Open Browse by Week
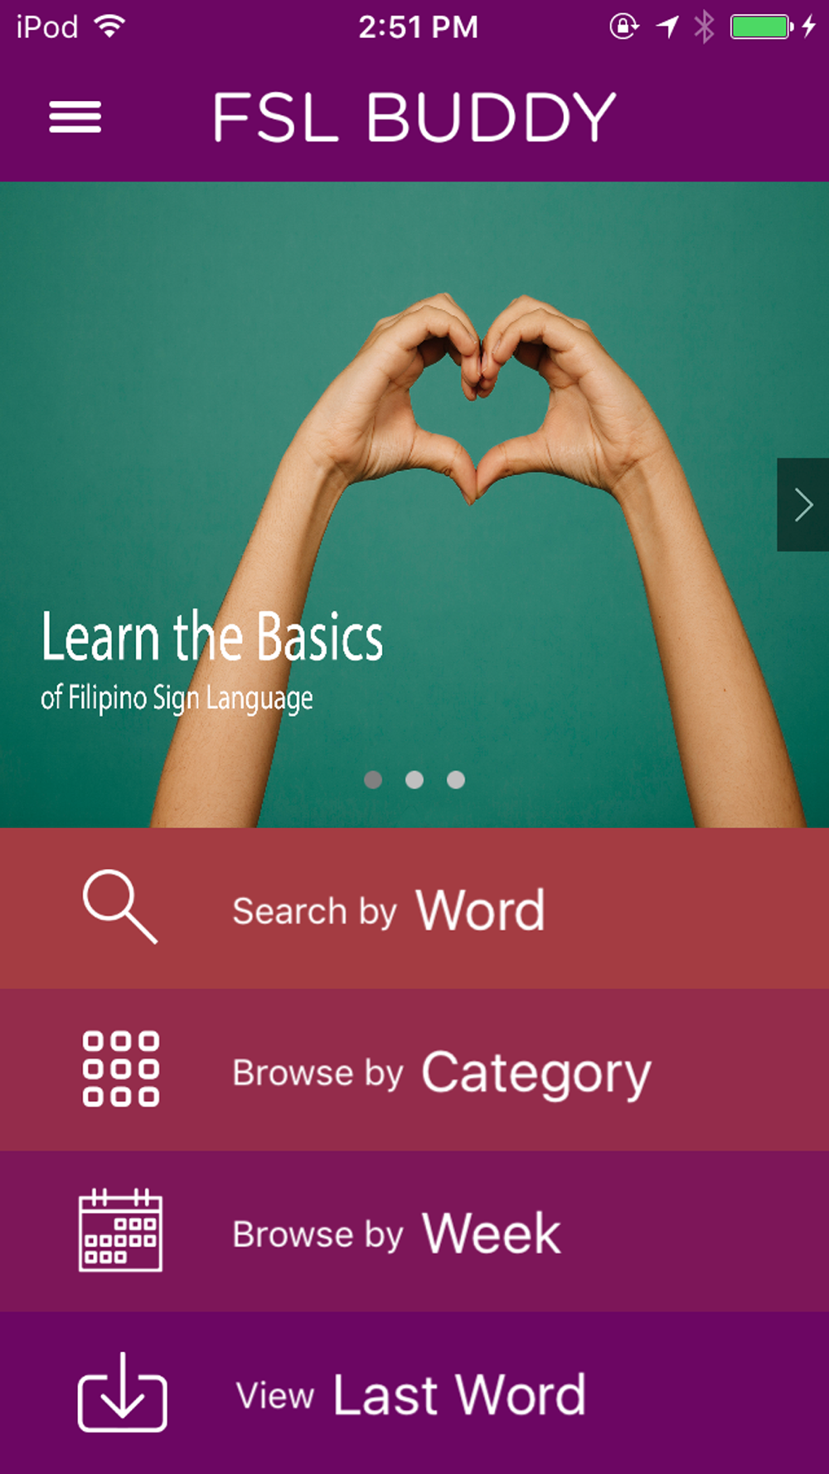The width and height of the screenshot is (829, 1474). (414, 1231)
